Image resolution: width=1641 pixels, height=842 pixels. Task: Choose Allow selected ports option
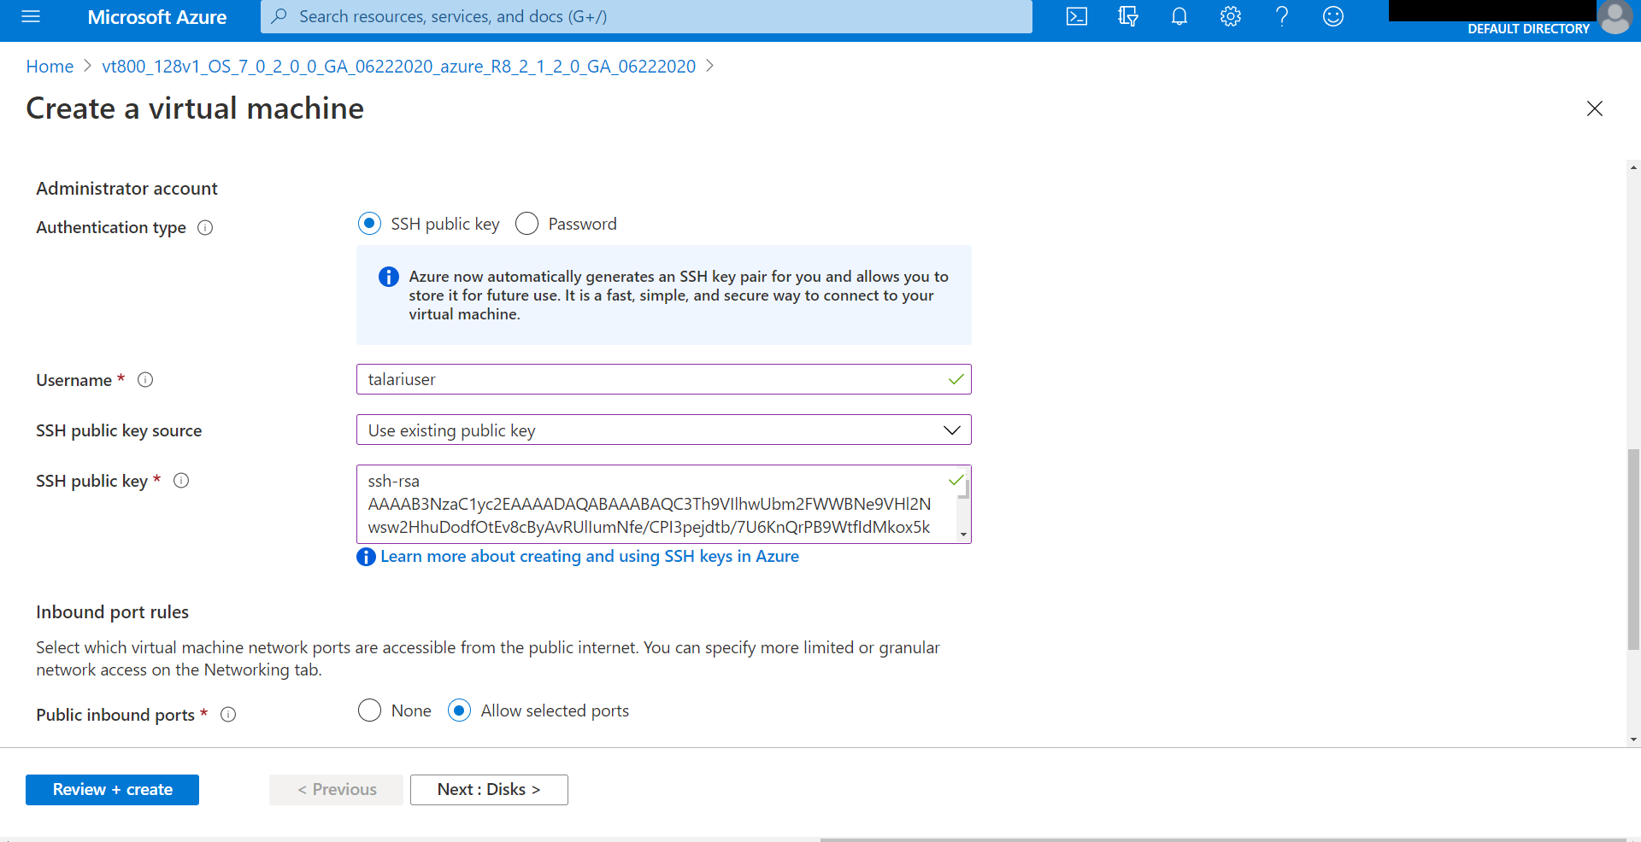tap(459, 710)
